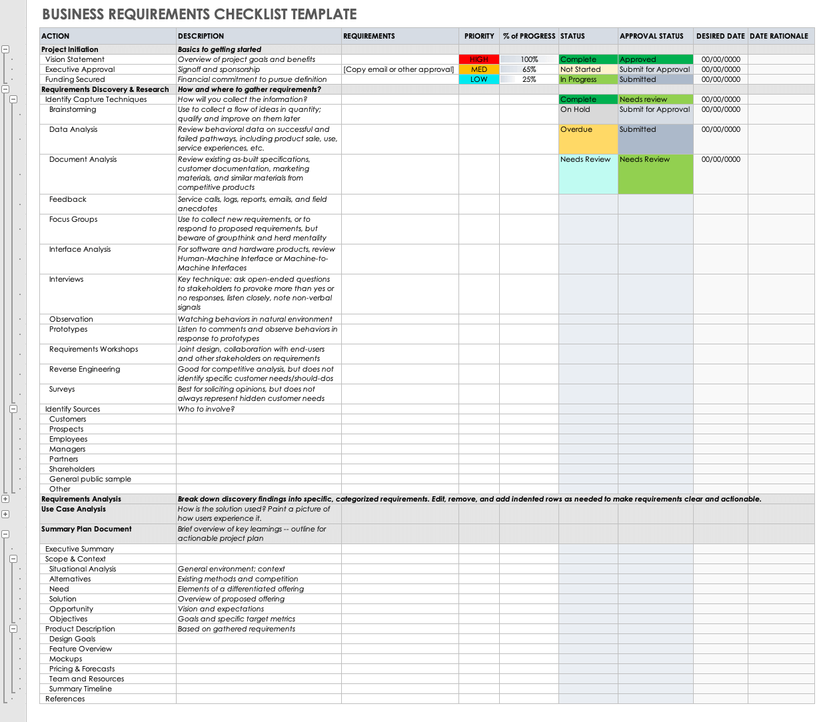The image size is (829, 722).
Task: Collapse the Requirements Discovery & Research group
Action: point(5,89)
